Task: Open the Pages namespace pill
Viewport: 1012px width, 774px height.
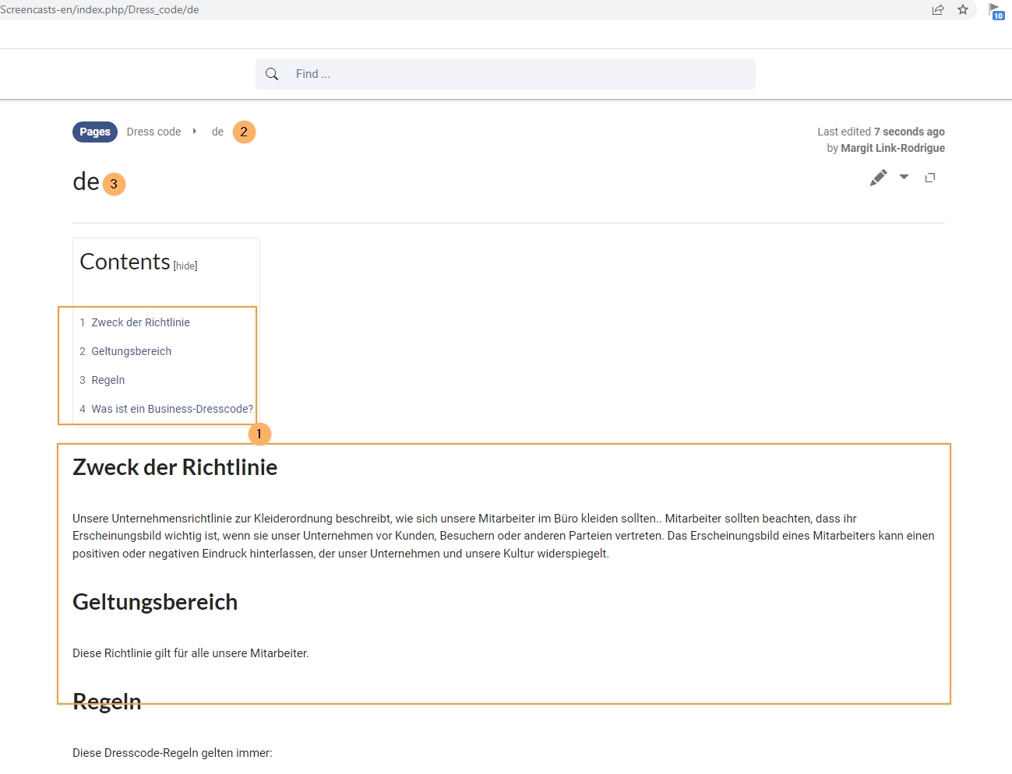Action: tap(95, 132)
